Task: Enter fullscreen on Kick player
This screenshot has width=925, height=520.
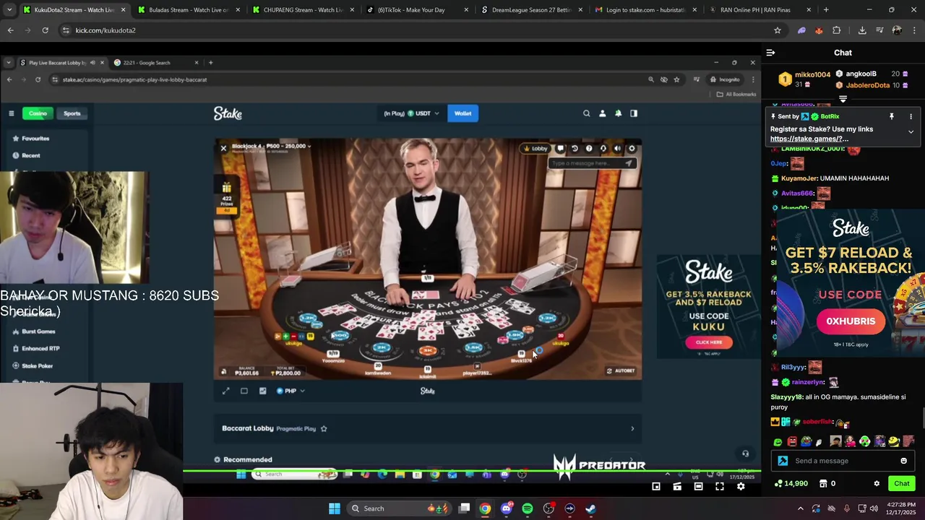Action: [x=720, y=487]
